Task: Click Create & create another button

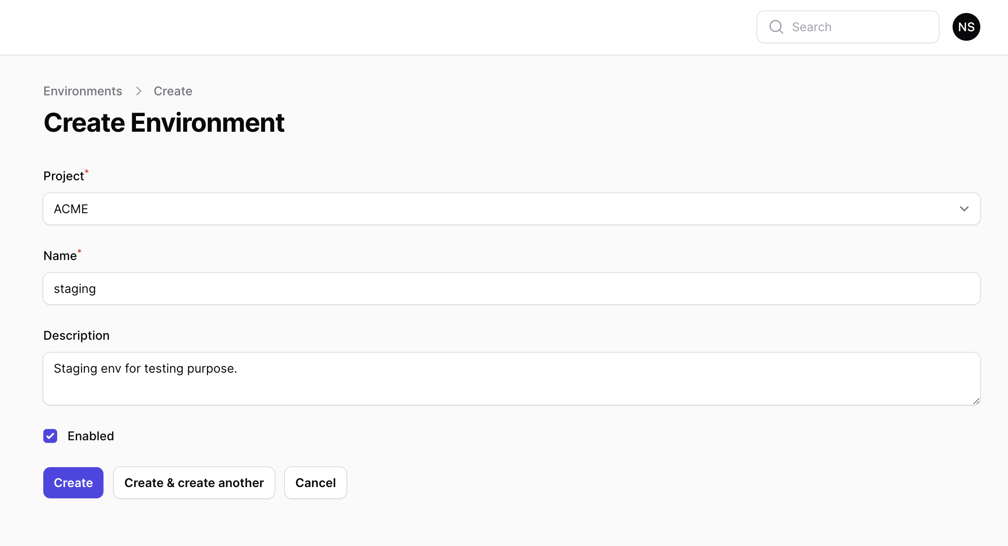Action: [x=194, y=483]
